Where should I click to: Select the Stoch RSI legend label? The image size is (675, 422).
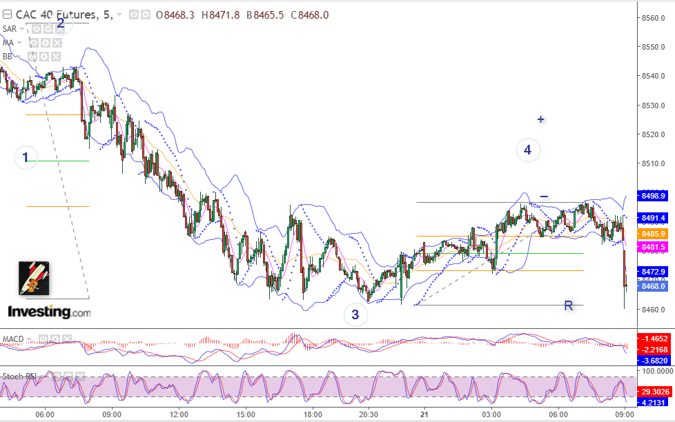(19, 376)
